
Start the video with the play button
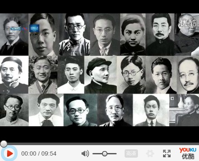[9, 153]
